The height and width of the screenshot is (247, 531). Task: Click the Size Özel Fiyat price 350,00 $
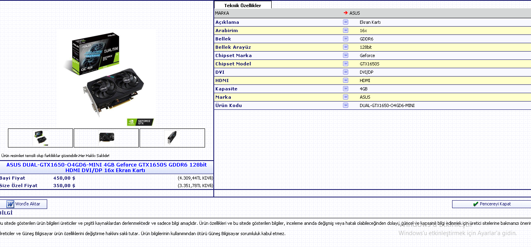64,186
